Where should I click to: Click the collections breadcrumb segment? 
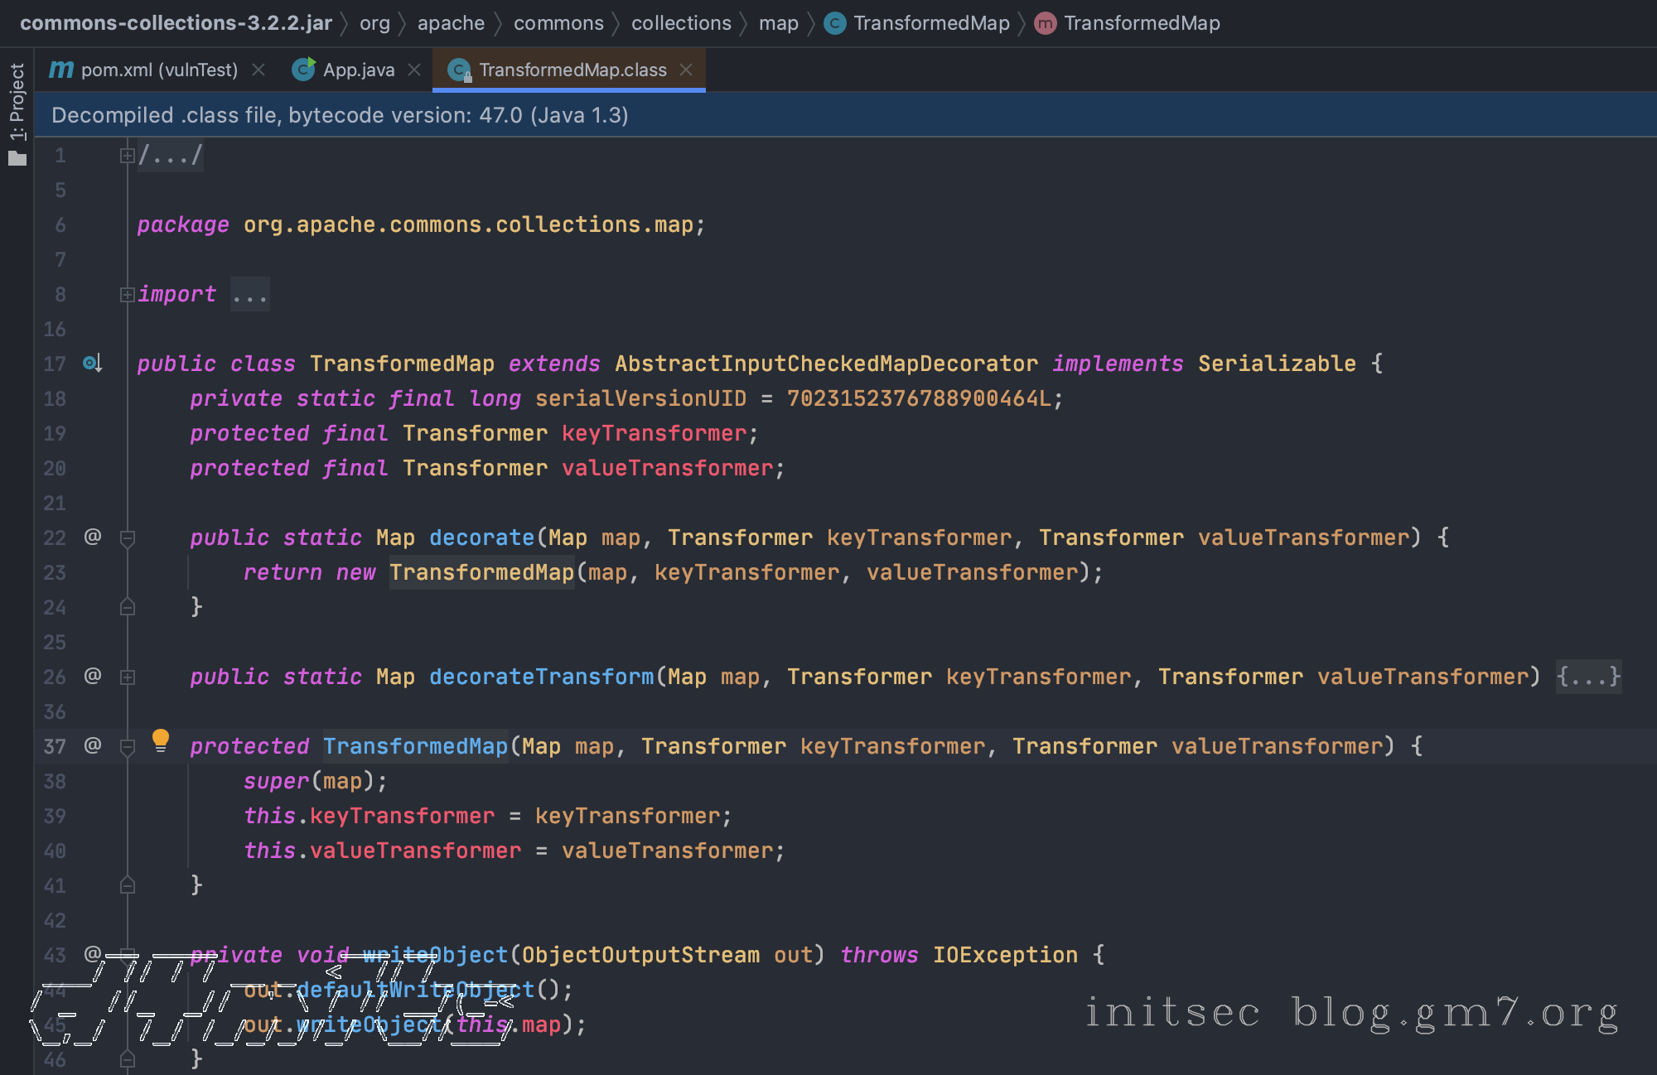coord(681,23)
